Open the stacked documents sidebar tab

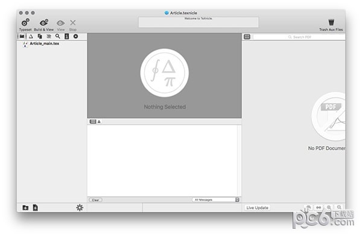[40, 36]
